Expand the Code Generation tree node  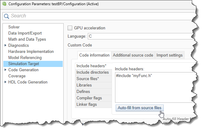(6, 70)
